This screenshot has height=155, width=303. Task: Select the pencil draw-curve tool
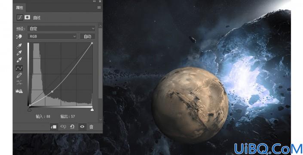tap(19, 75)
